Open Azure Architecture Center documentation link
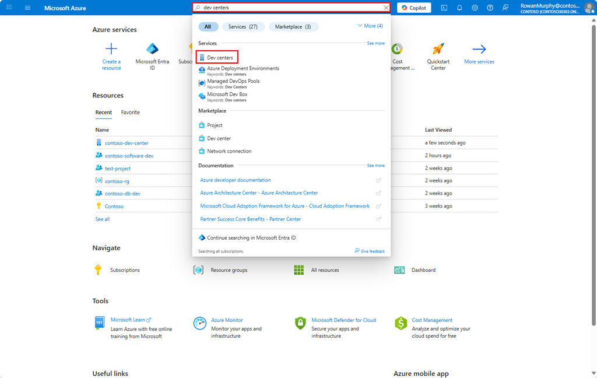Screen dimensions: 597x378 259,193
